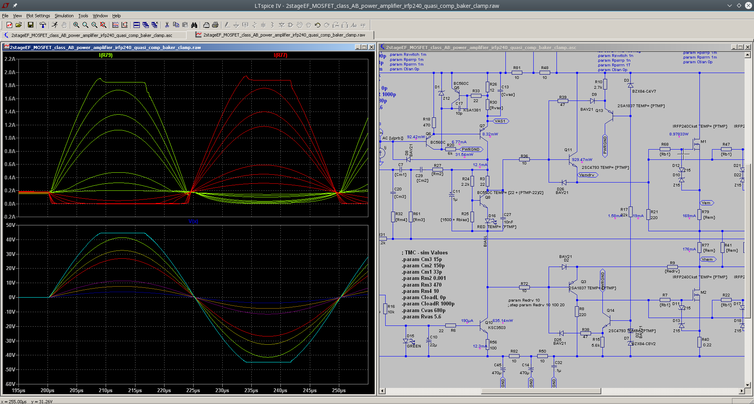The width and height of the screenshot is (754, 404).
Task: Open Print Setup toolbar icon
Action: pos(206,25)
